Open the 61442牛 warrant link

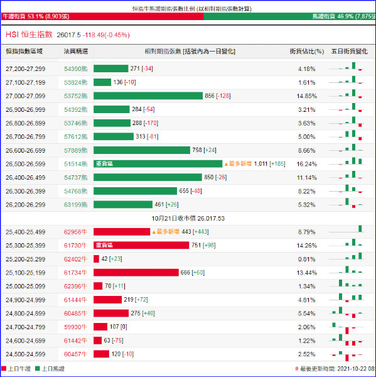tap(75, 341)
